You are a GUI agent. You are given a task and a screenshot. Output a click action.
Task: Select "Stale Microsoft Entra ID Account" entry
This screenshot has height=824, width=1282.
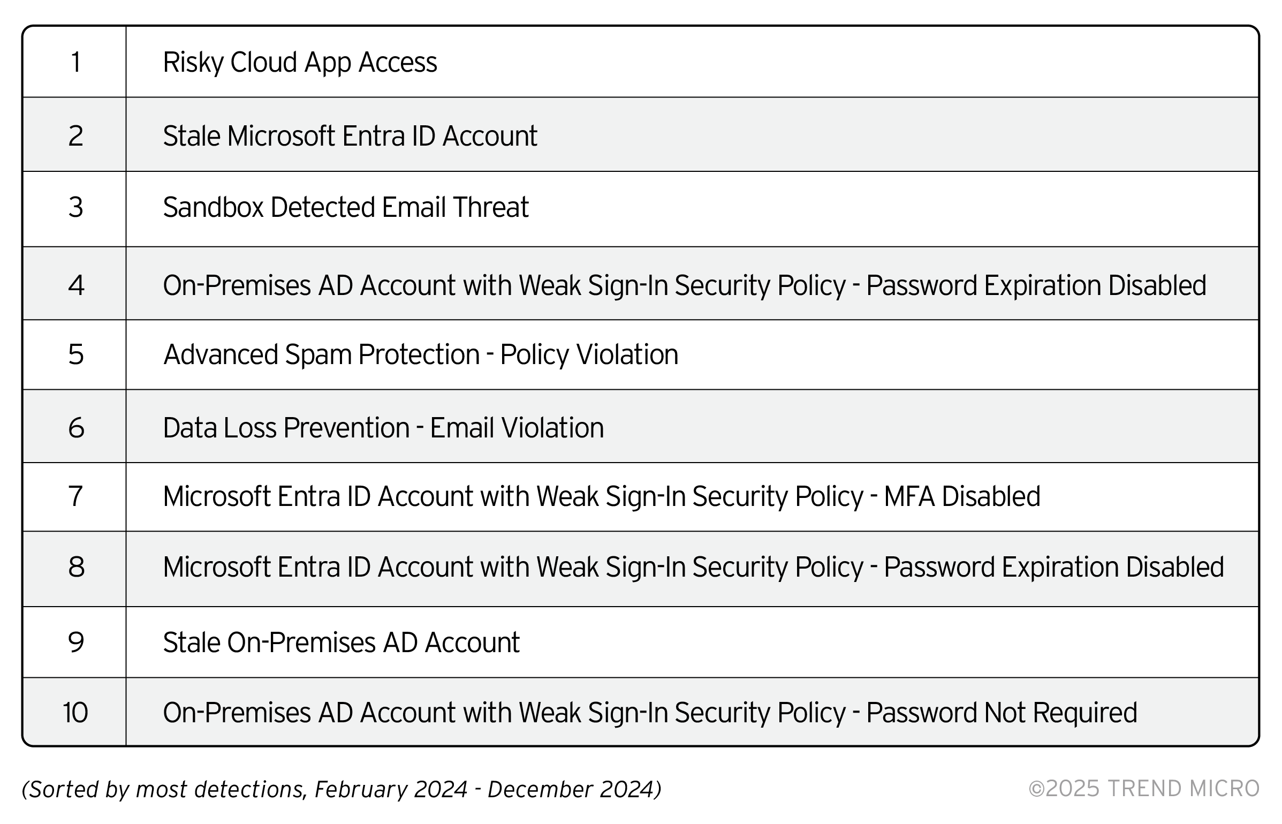tap(350, 135)
